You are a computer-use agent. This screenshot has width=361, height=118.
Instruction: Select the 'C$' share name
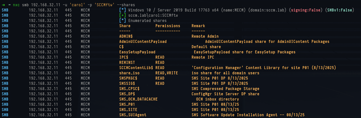click(x=122, y=47)
